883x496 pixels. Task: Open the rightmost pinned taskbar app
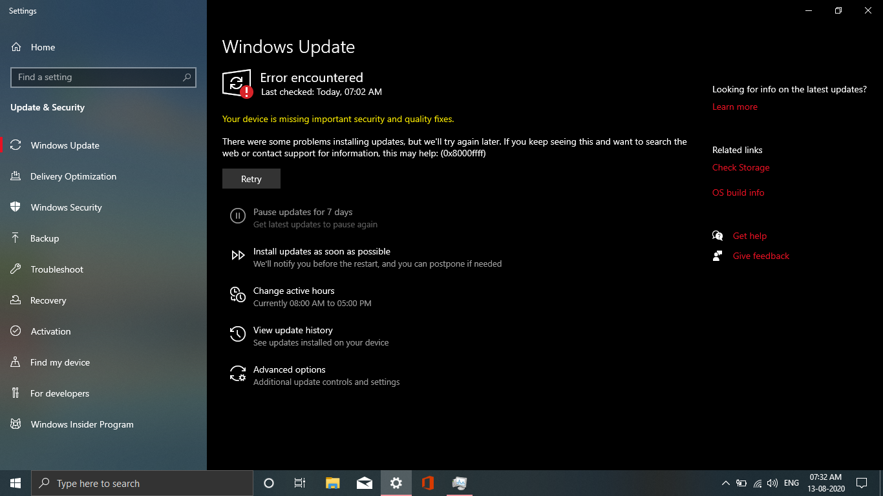tap(459, 483)
